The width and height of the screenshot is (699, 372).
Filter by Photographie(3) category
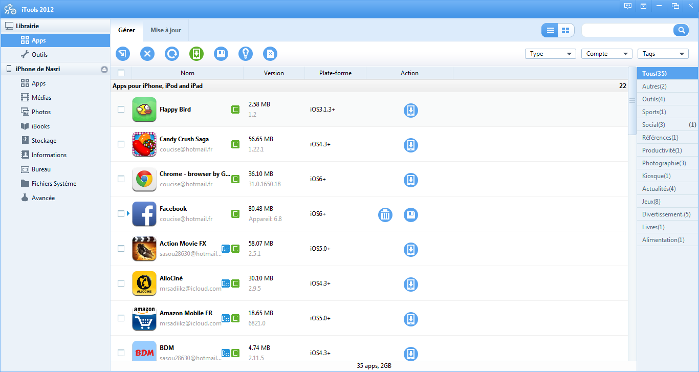pyautogui.click(x=668, y=163)
